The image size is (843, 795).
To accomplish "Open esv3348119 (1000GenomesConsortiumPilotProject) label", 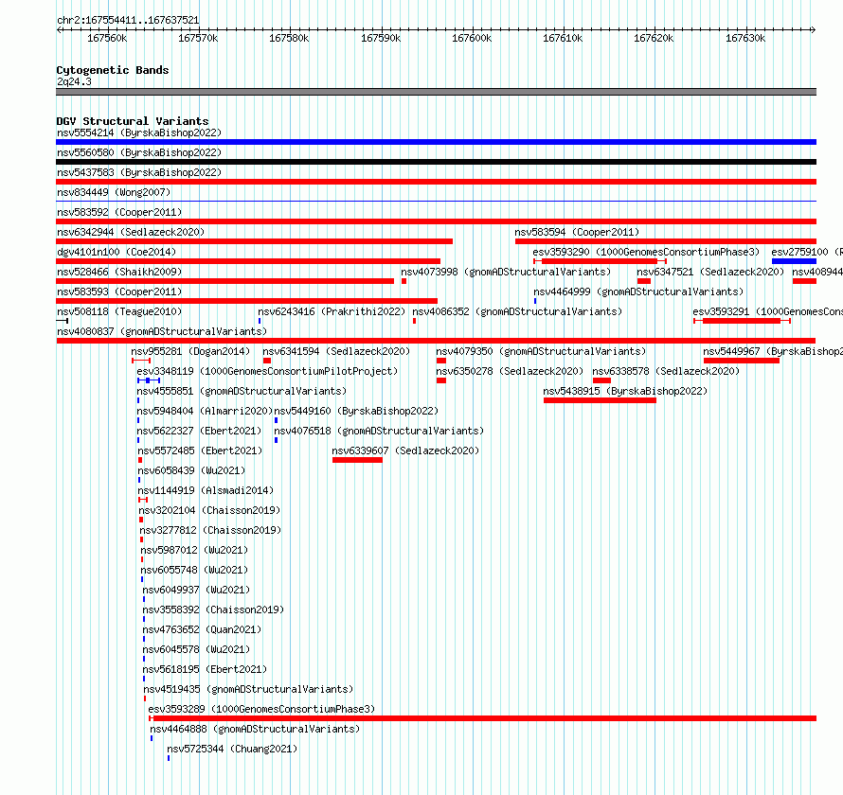I will pyautogui.click(x=267, y=371).
